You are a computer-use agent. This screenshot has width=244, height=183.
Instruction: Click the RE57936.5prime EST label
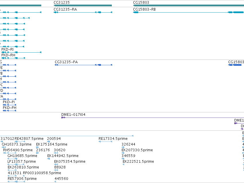point(22,179)
